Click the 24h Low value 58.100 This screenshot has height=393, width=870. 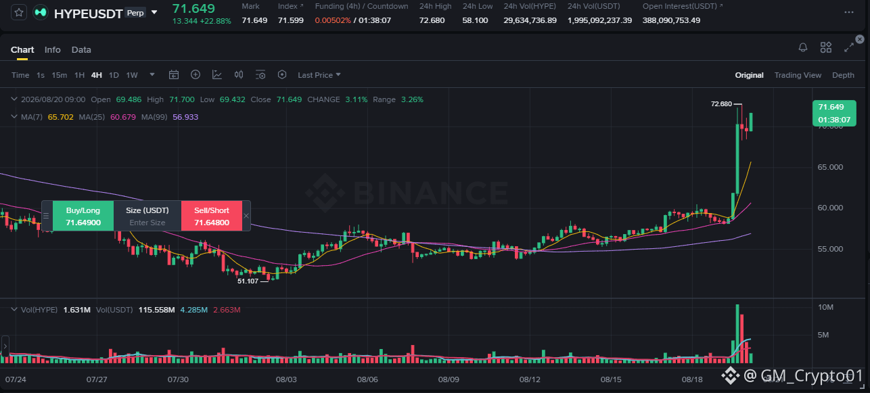[476, 20]
